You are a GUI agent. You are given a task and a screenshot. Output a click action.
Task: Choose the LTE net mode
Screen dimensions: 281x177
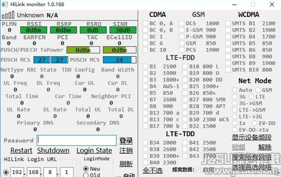tap(251, 97)
